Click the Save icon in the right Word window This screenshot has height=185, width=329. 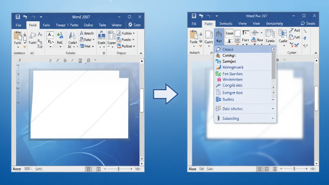click(x=194, y=16)
